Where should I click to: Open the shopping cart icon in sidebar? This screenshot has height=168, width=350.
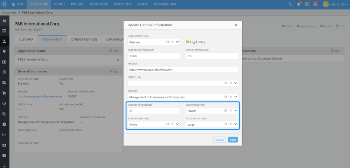[4, 93]
